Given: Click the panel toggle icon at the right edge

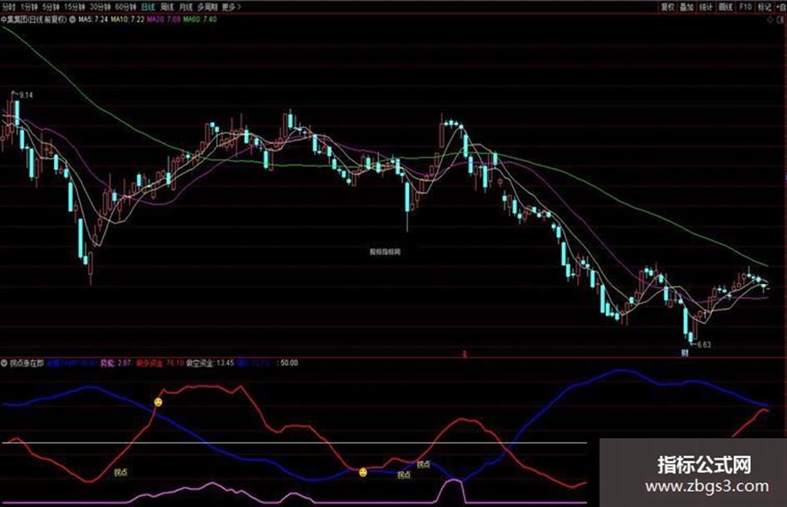Looking at the screenshot, I should 780,20.
